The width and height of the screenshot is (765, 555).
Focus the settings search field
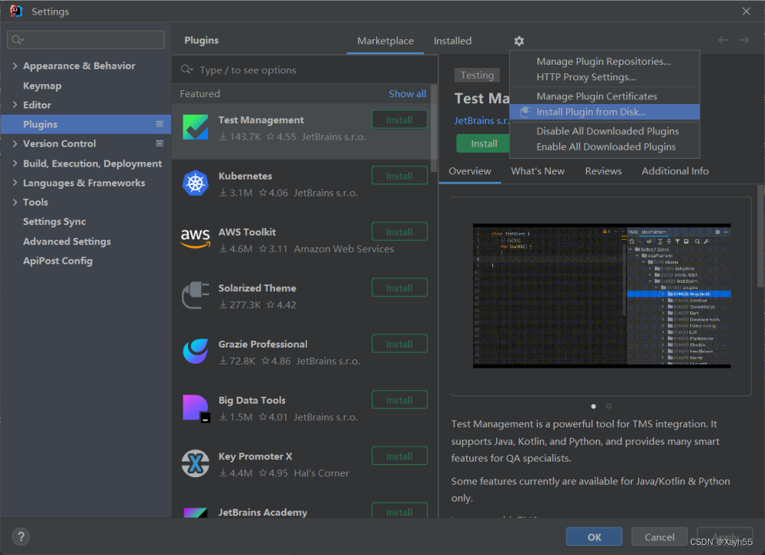click(86, 39)
